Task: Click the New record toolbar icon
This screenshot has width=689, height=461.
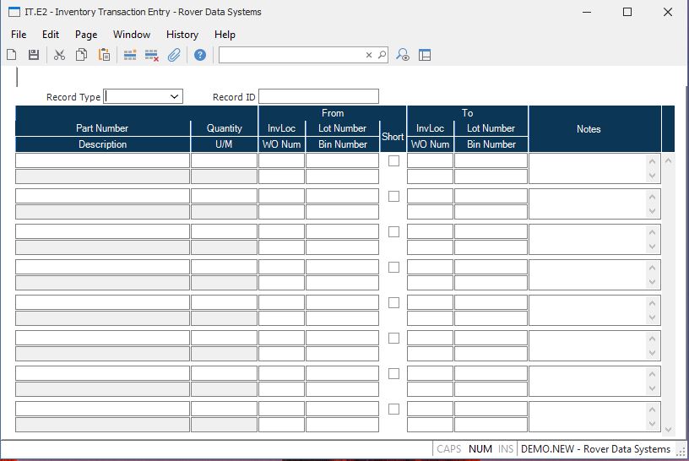Action: click(12, 55)
